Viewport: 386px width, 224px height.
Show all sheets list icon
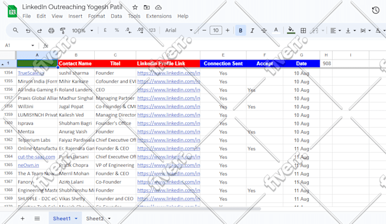(37, 218)
